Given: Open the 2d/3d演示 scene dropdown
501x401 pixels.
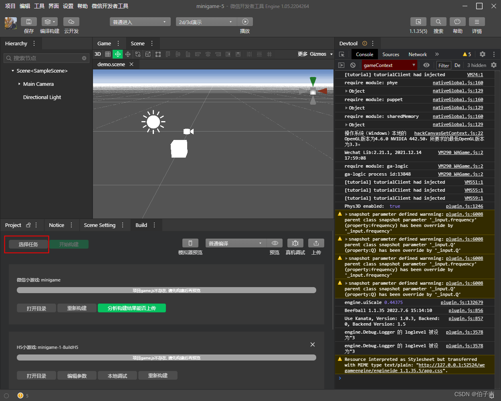Looking at the screenshot, I should [x=206, y=22].
